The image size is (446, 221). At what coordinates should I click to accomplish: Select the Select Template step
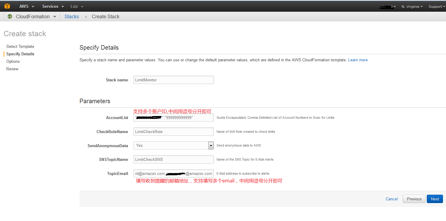click(20, 46)
